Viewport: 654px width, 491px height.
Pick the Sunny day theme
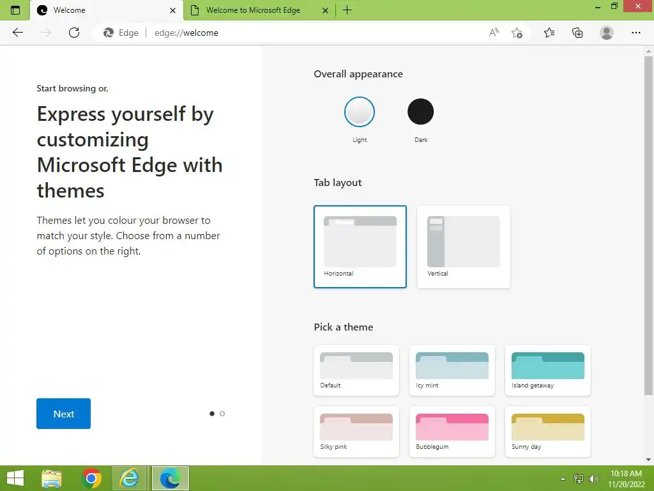[547, 432]
